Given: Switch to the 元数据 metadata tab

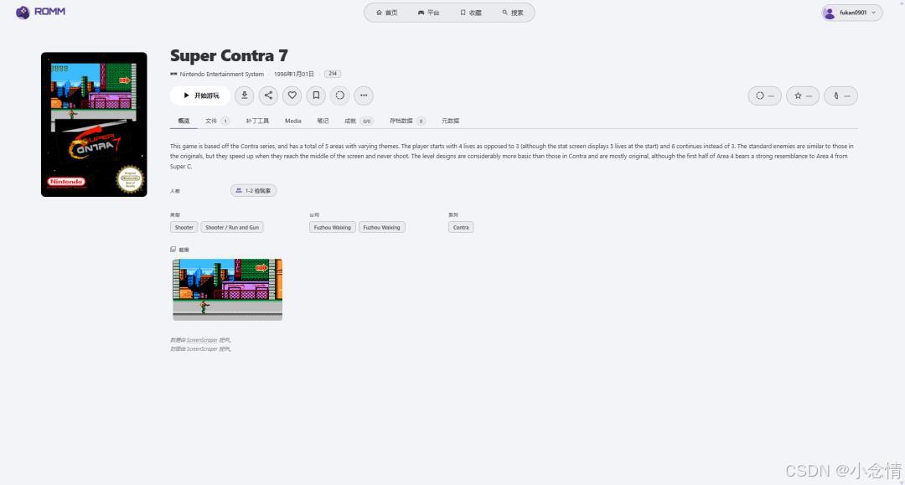Looking at the screenshot, I should [x=450, y=121].
